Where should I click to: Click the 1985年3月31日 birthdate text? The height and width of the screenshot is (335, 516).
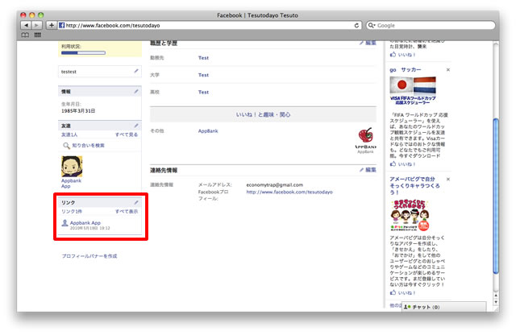78,111
